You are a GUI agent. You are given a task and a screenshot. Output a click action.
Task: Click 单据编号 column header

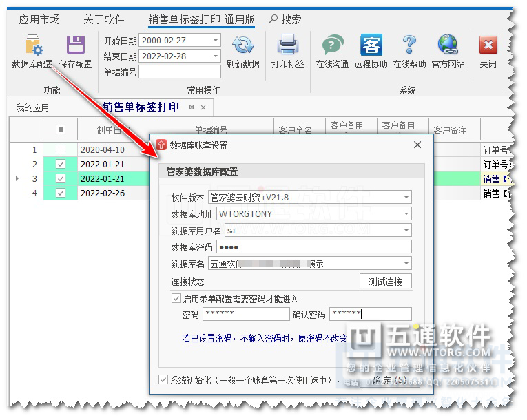(211, 129)
